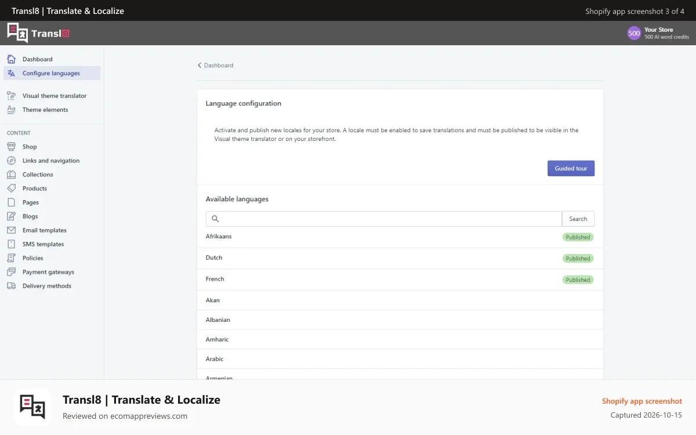Screen dimensions: 696x435
Task: Select the Amharic language row
Action: tap(400, 339)
